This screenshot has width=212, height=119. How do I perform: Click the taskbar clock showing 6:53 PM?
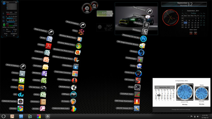point(205,116)
